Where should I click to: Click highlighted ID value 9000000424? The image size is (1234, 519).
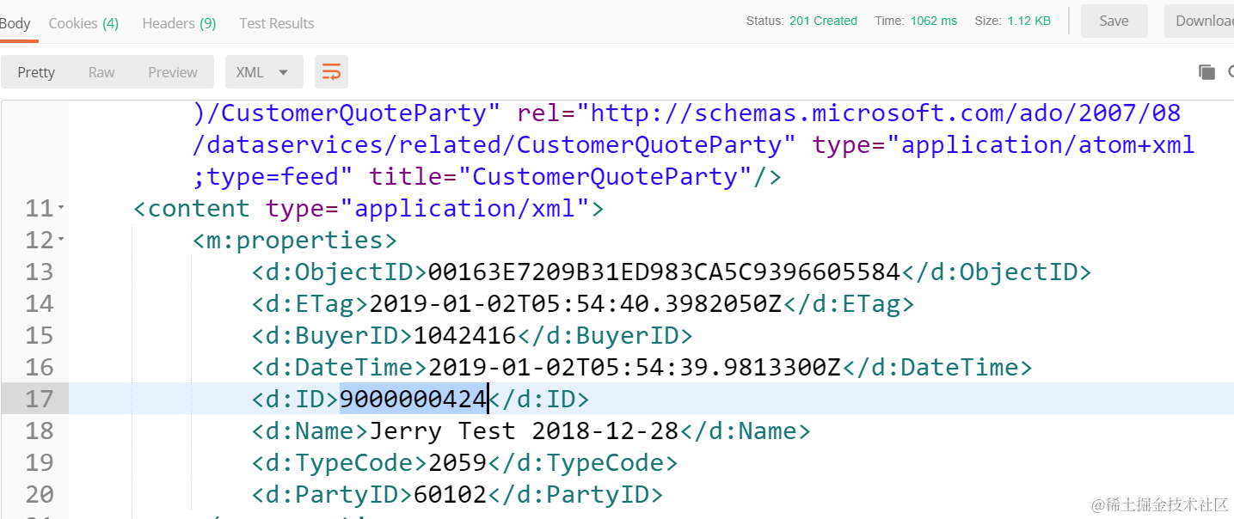(x=414, y=400)
